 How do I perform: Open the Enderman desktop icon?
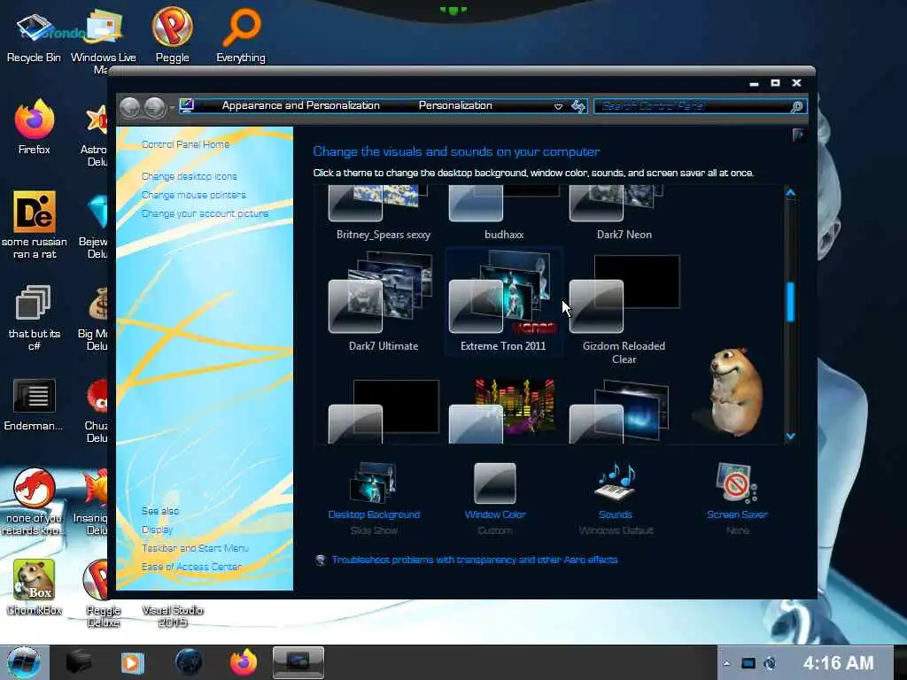coord(34,405)
